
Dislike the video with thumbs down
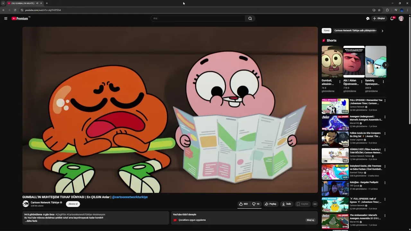[x=256, y=204]
